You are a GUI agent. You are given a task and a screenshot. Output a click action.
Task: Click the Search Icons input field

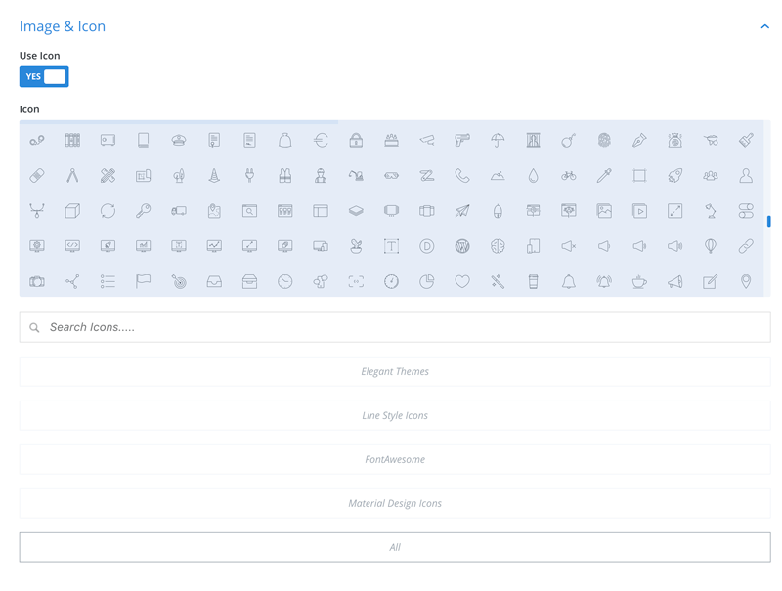pyautogui.click(x=395, y=326)
